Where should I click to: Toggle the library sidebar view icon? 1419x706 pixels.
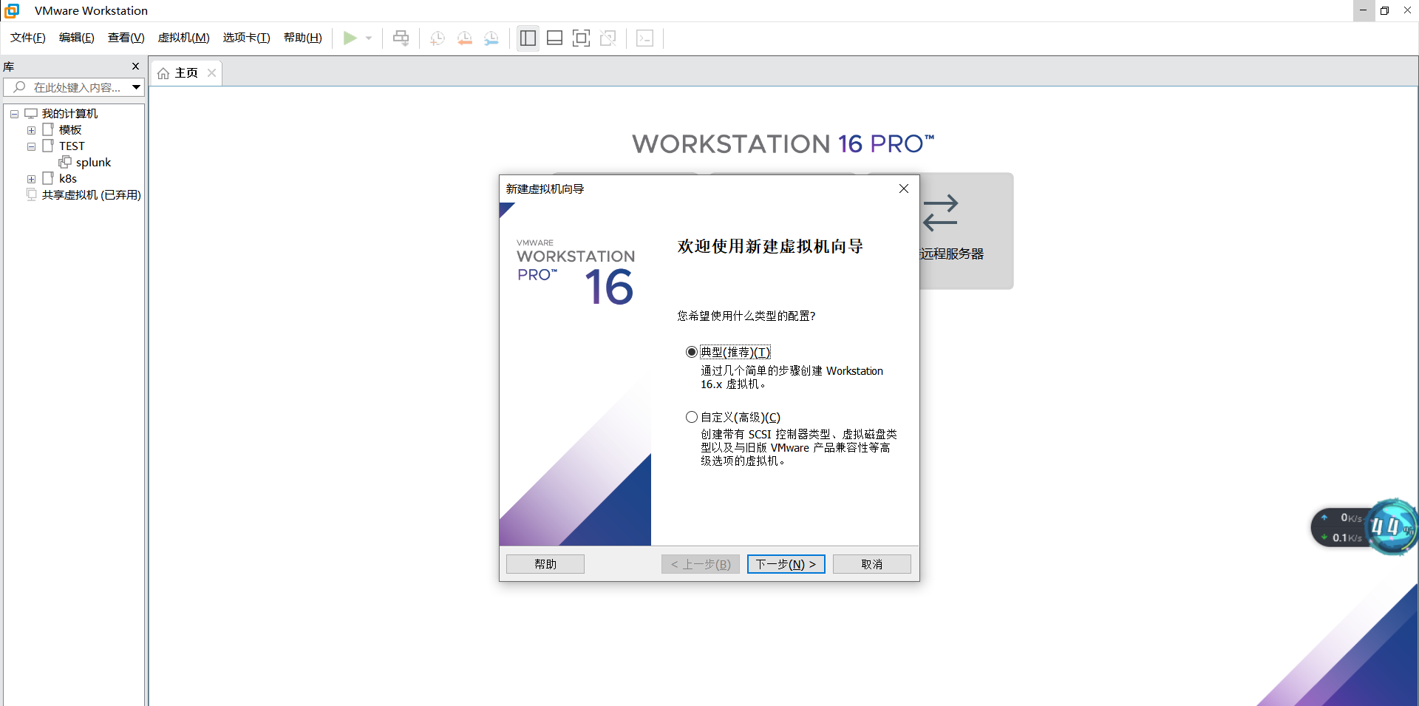[x=528, y=38]
